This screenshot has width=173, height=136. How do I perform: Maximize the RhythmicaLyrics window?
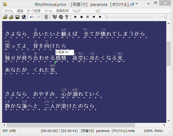pyautogui.click(x=155, y=3)
